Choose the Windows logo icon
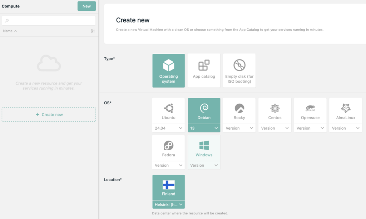Screen dimensions: 366x219 (204, 146)
